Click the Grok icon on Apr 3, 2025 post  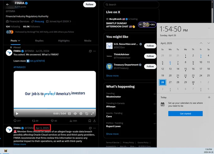(90, 128)
